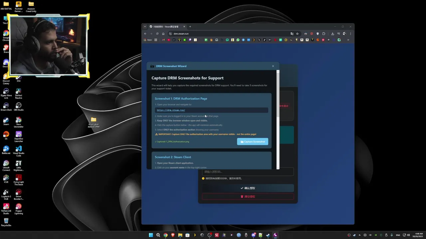The image size is (426, 239).
Task: Click the green-check confirm authorization button
Action: pyautogui.click(x=248, y=188)
